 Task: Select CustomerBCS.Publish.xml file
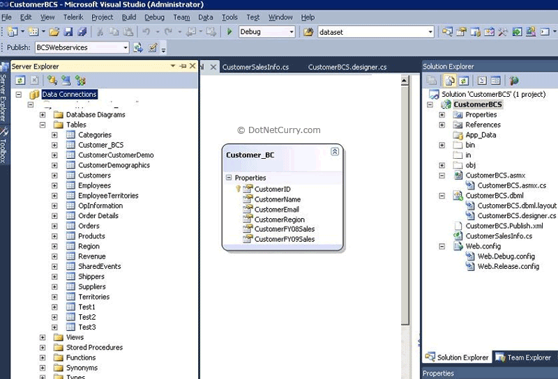pyautogui.click(x=504, y=226)
